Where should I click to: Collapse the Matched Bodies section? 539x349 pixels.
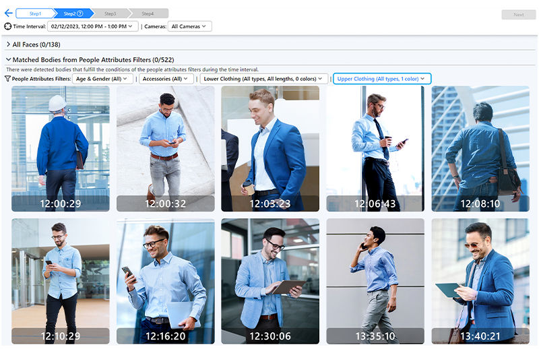8,60
